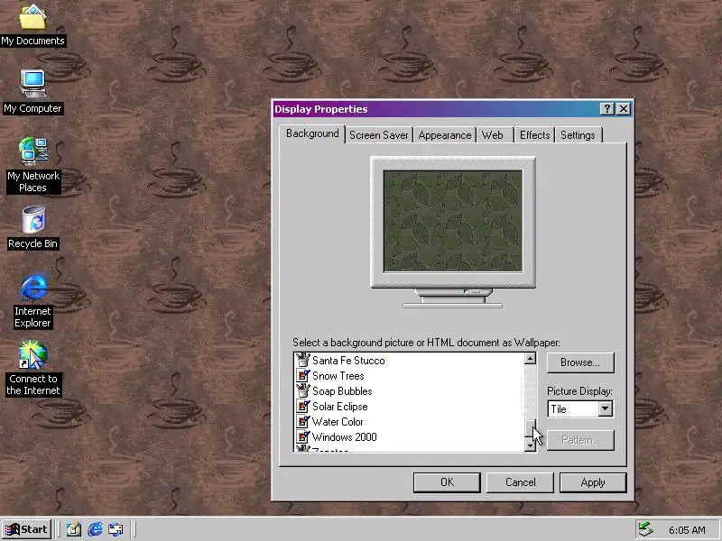Click the wallpaper list scroll up arrow
The image size is (722, 541).
pyautogui.click(x=530, y=358)
